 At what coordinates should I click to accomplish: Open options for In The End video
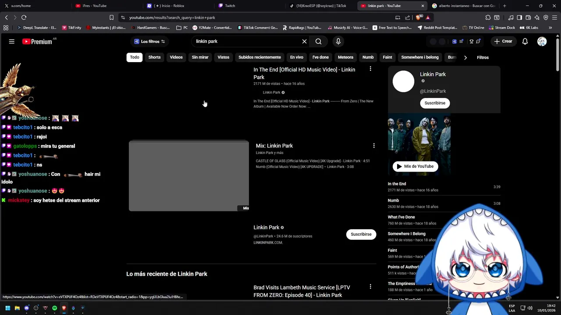370,69
